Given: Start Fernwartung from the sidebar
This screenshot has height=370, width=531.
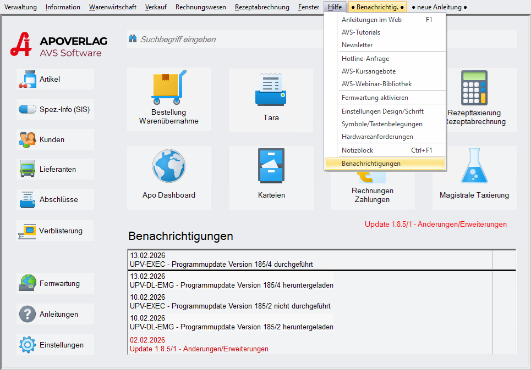Looking at the screenshot, I should [55, 283].
